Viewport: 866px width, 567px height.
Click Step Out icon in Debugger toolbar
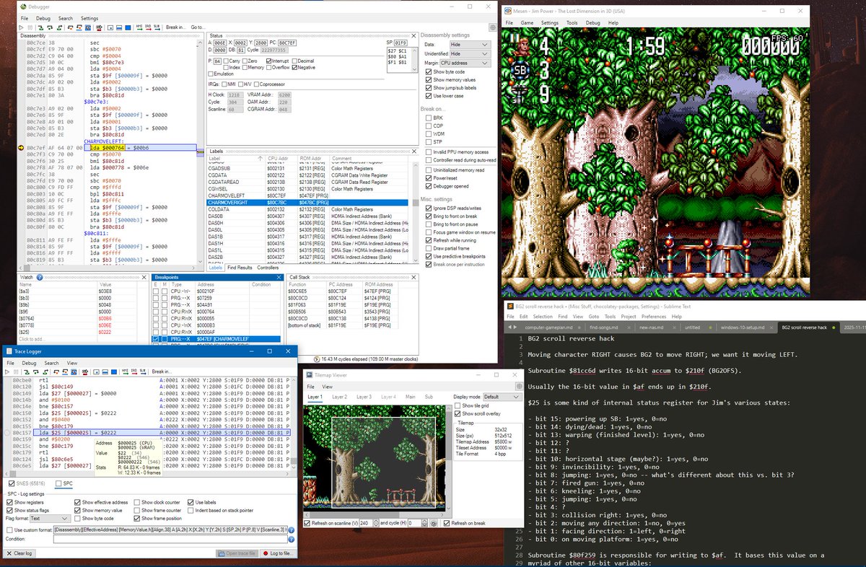59,27
